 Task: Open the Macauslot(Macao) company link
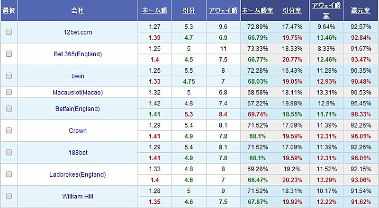(78, 92)
